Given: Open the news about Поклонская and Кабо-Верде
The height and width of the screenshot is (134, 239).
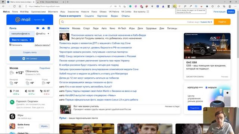Looking at the screenshot, I should click(108, 35).
